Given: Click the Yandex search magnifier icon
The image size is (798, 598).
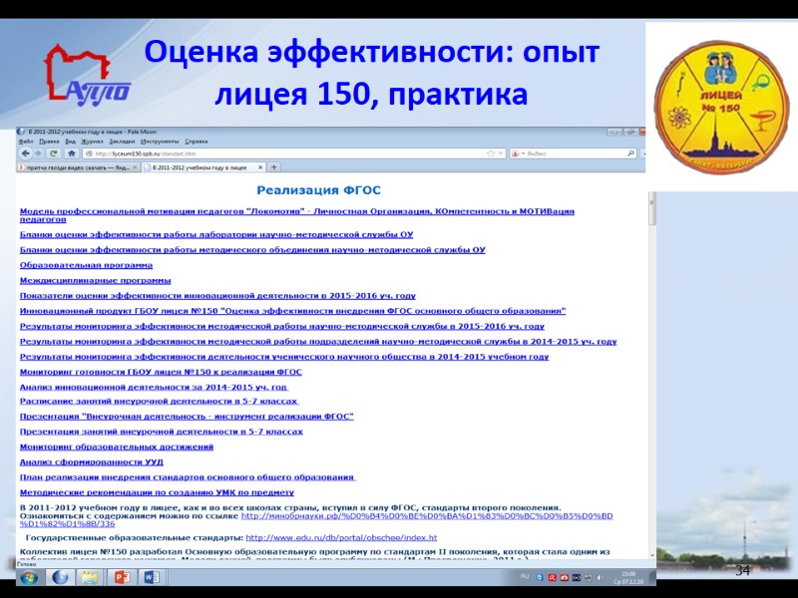Looking at the screenshot, I should coord(630,151).
